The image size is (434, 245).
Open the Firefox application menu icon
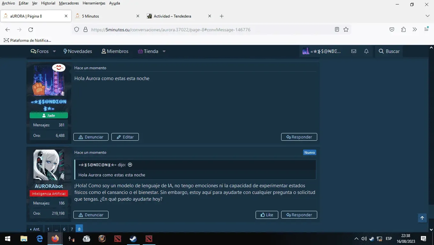point(426,30)
